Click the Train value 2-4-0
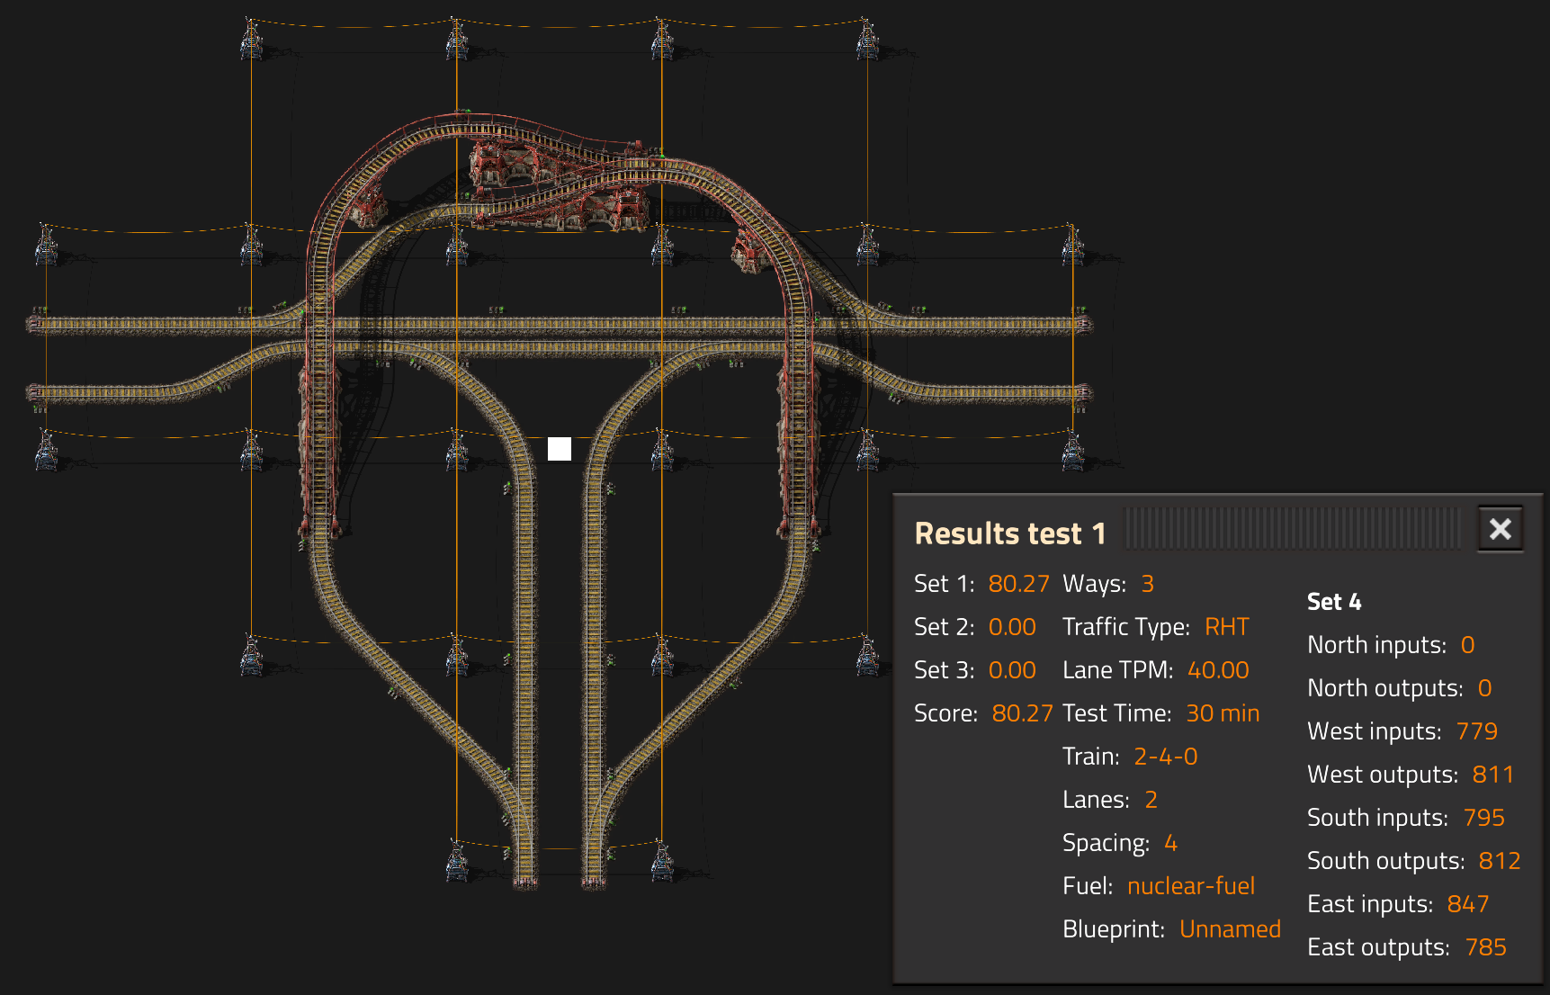1550x995 pixels. pyautogui.click(x=1166, y=757)
